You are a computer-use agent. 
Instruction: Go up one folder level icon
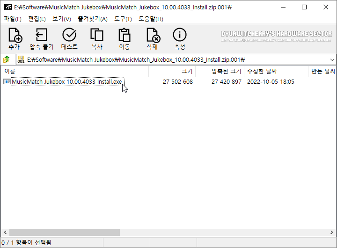(7, 59)
